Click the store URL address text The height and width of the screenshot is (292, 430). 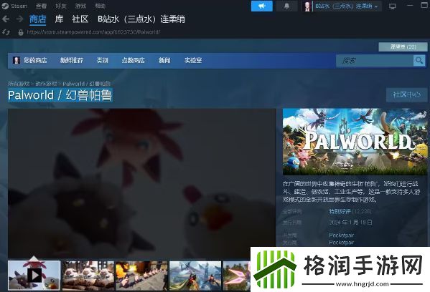point(93,32)
